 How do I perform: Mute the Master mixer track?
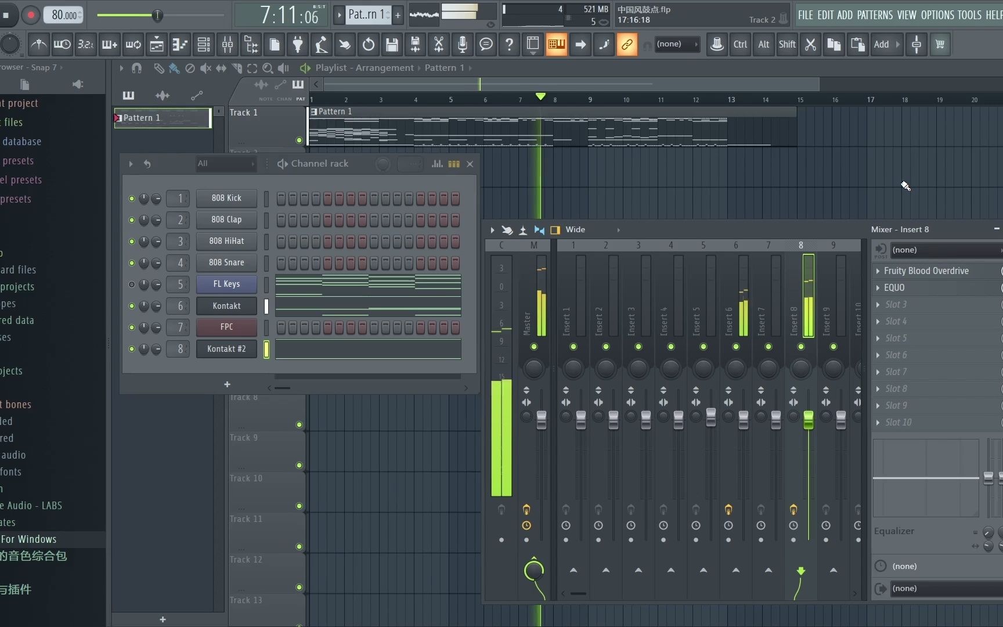point(534,347)
